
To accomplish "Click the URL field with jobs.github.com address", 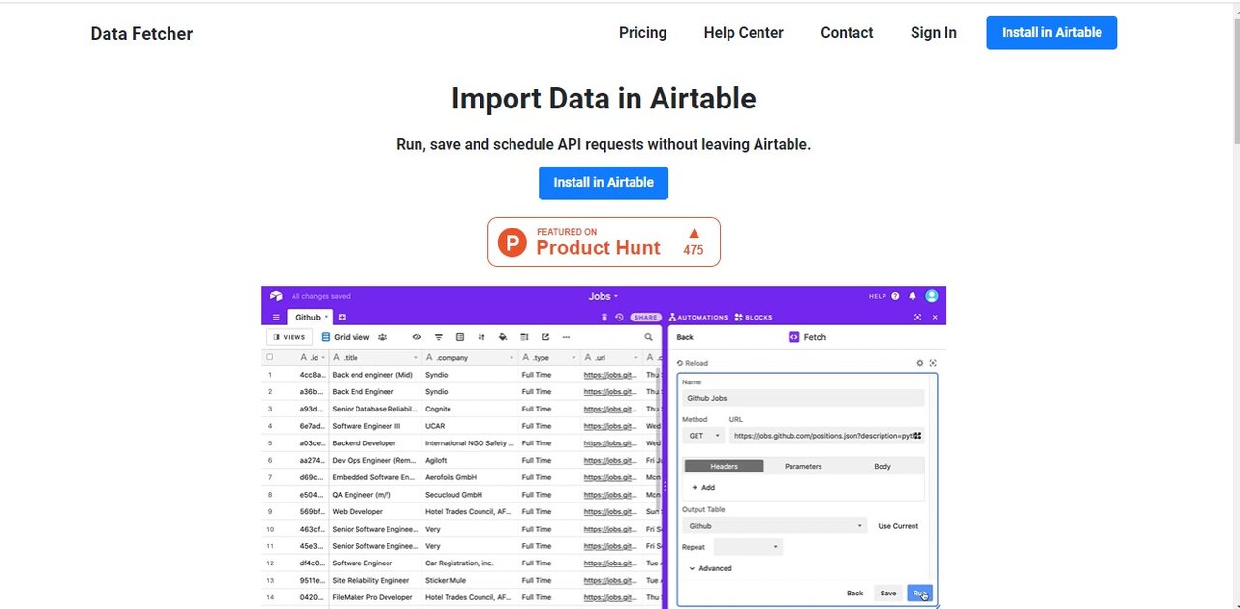I will point(827,436).
